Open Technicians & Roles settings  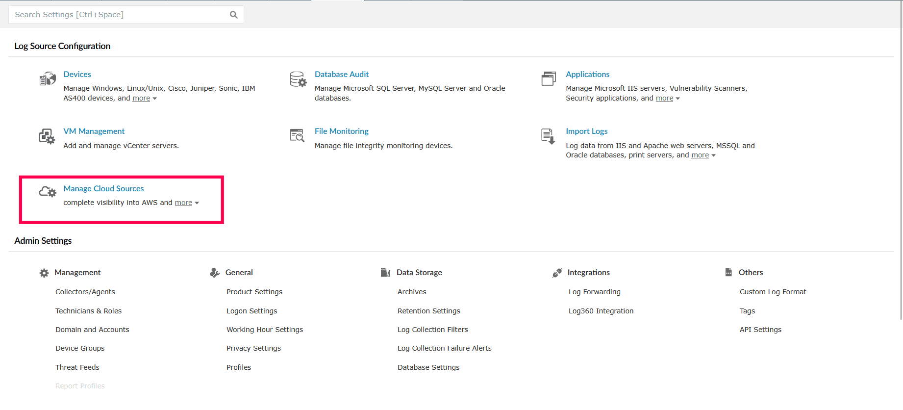[88, 311]
